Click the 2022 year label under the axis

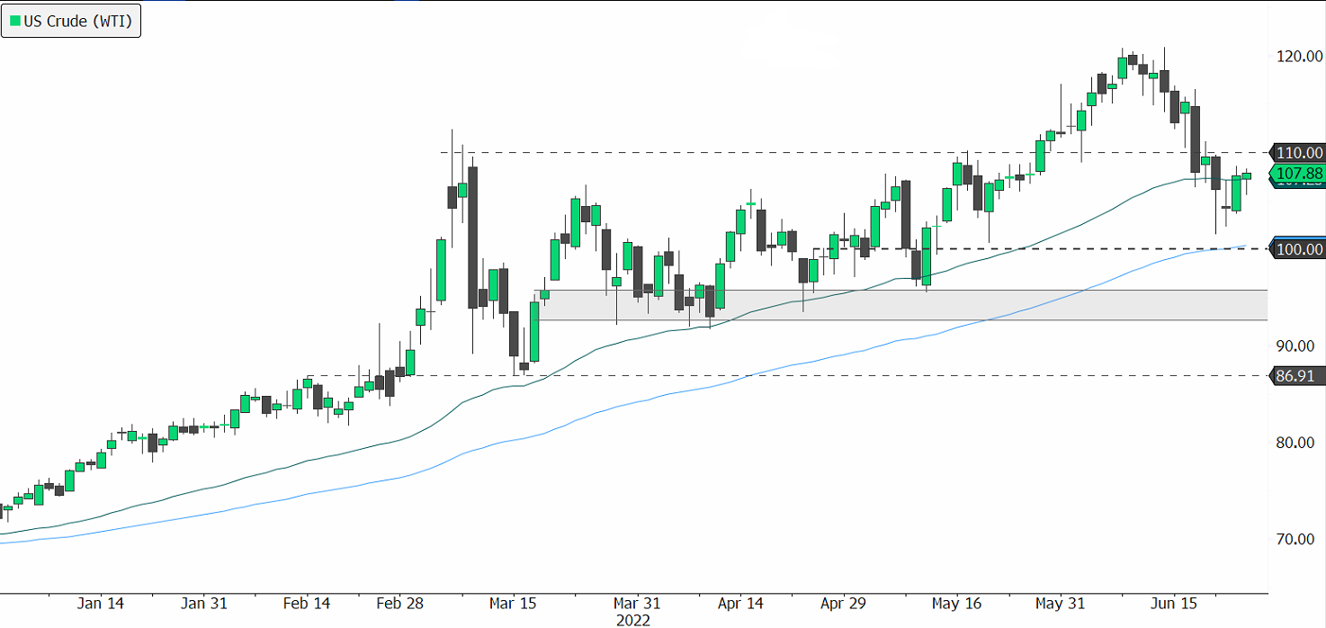(x=632, y=620)
